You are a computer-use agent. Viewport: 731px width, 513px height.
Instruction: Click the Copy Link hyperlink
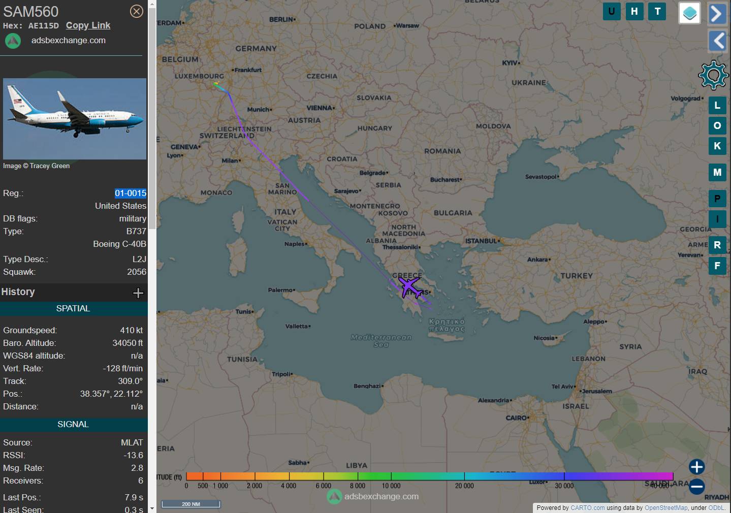click(x=88, y=25)
